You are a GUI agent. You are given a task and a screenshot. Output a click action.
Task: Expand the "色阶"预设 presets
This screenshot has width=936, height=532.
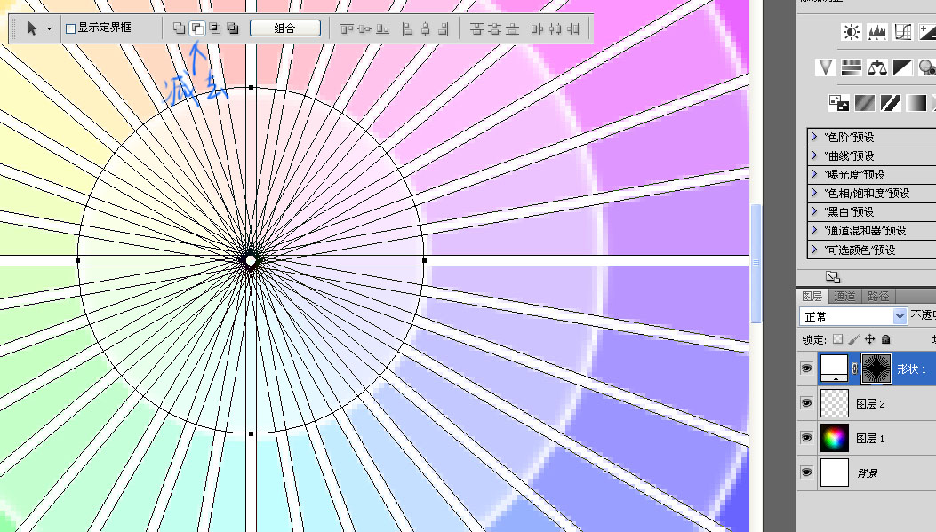tap(814, 137)
